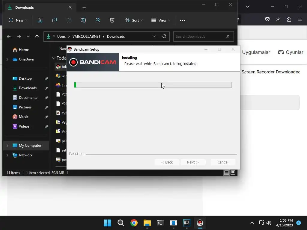
Task: Expand Network tree node
Action: 7,155
